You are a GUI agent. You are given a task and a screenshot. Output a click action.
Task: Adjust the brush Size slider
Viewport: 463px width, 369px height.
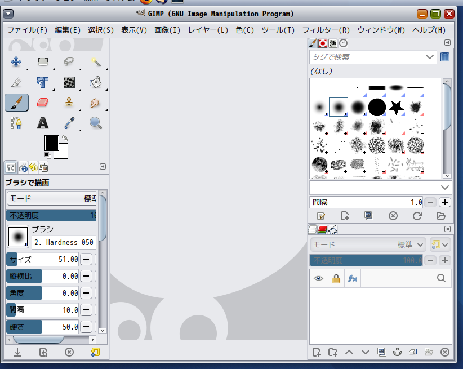(42, 259)
